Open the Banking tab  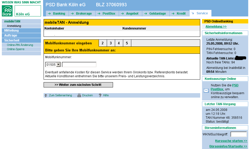coord(57,14)
